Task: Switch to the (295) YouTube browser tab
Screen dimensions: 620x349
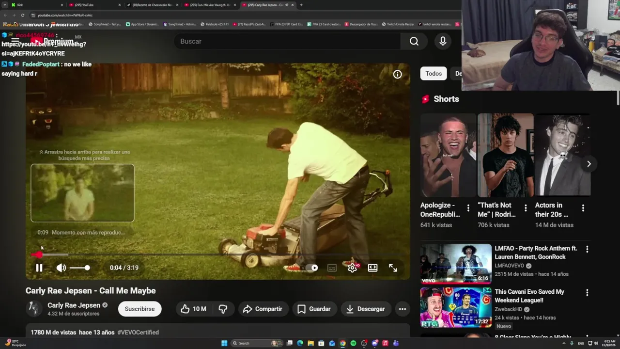Action: tap(94, 5)
